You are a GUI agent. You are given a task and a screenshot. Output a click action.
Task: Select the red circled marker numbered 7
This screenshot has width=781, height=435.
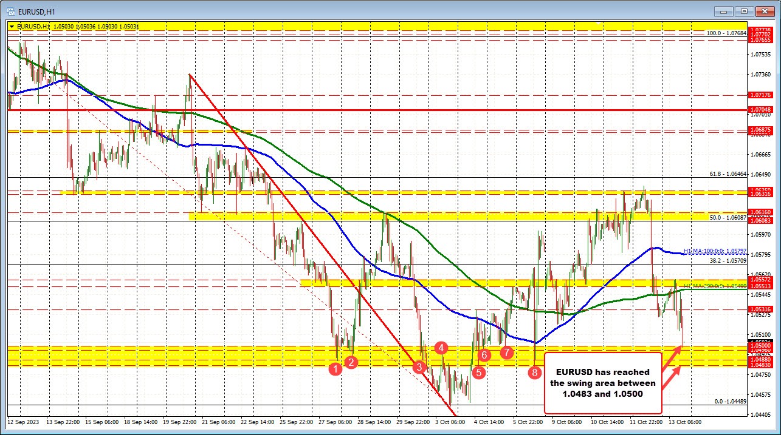tap(507, 352)
